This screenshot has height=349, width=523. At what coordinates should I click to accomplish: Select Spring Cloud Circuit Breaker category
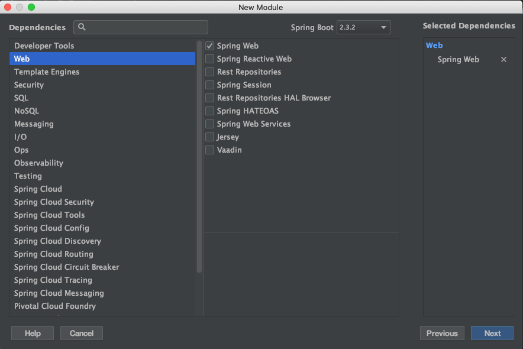coord(102,267)
